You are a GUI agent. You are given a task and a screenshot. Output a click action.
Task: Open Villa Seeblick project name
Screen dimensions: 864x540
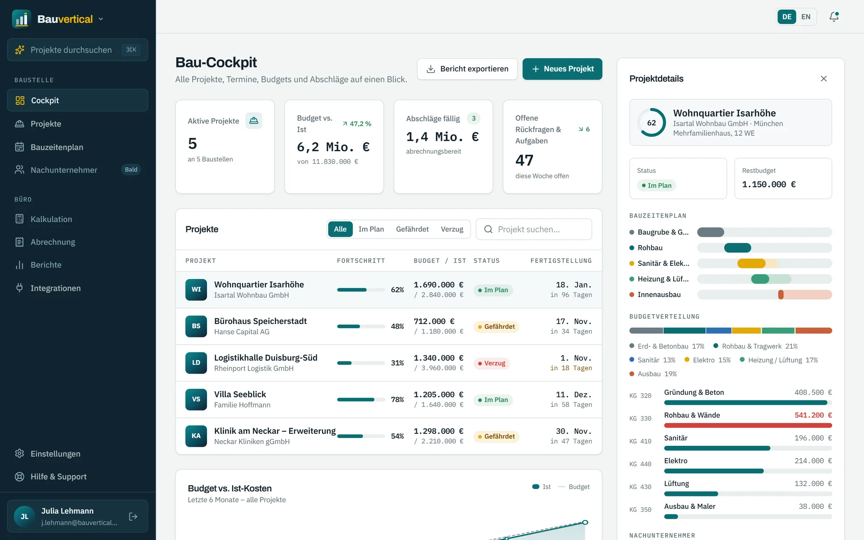click(240, 394)
